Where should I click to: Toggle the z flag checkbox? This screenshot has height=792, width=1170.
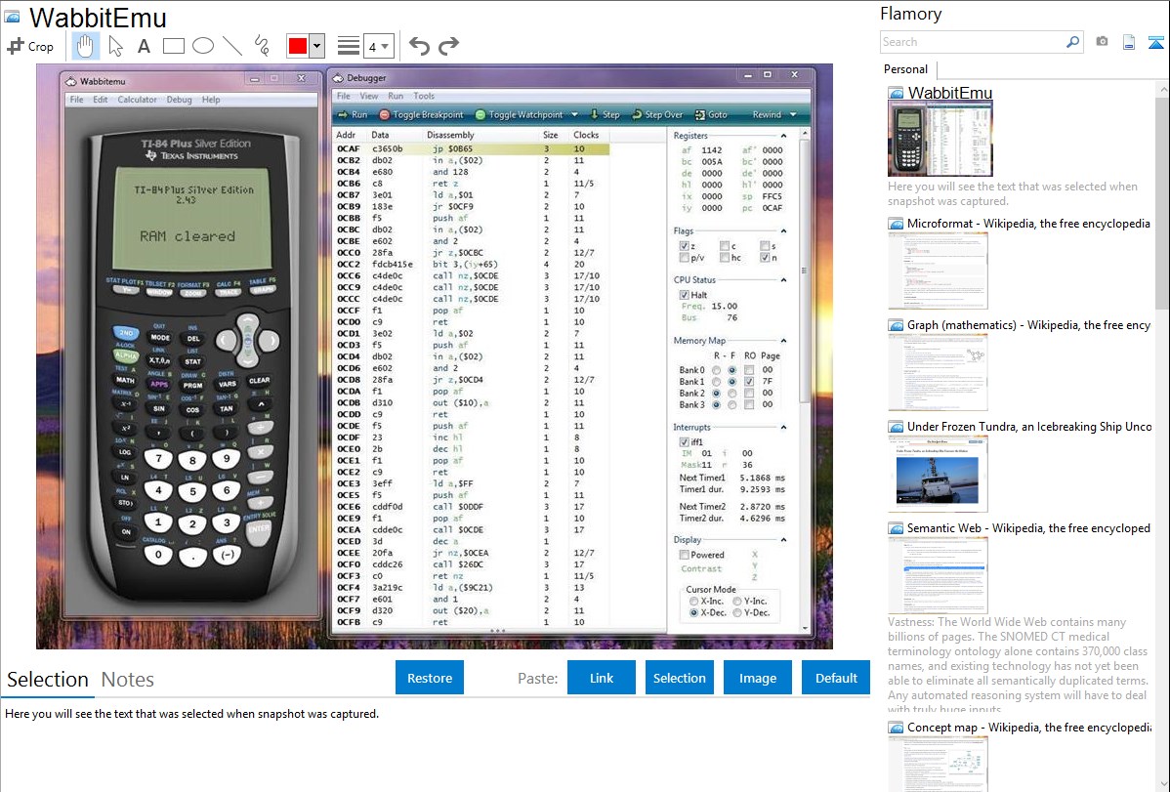(685, 245)
